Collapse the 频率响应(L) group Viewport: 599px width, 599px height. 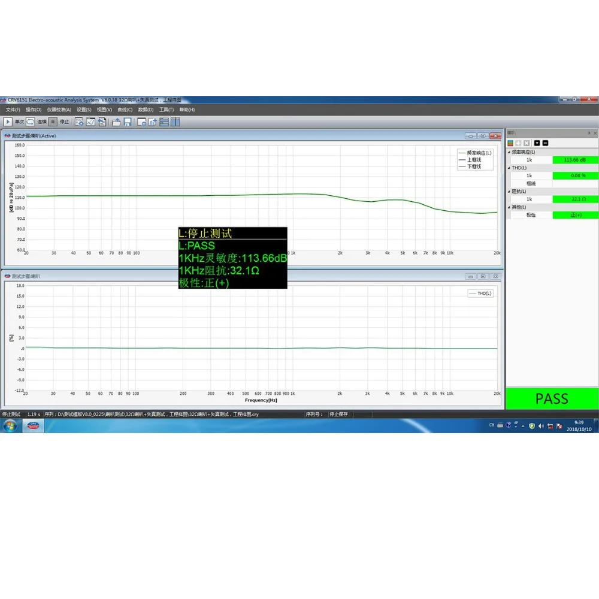click(x=509, y=152)
